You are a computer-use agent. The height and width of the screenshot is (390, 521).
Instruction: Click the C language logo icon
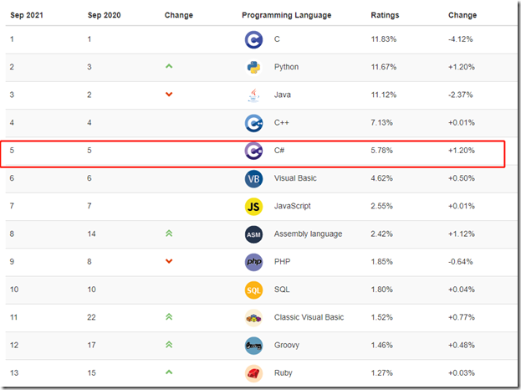253,40
